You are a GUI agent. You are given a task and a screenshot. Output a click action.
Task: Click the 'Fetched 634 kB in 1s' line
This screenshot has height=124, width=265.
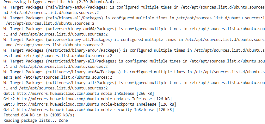pos(39,115)
